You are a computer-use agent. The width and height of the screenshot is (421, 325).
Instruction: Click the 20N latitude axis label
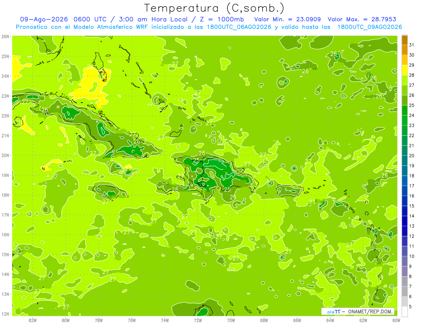pos(5,155)
